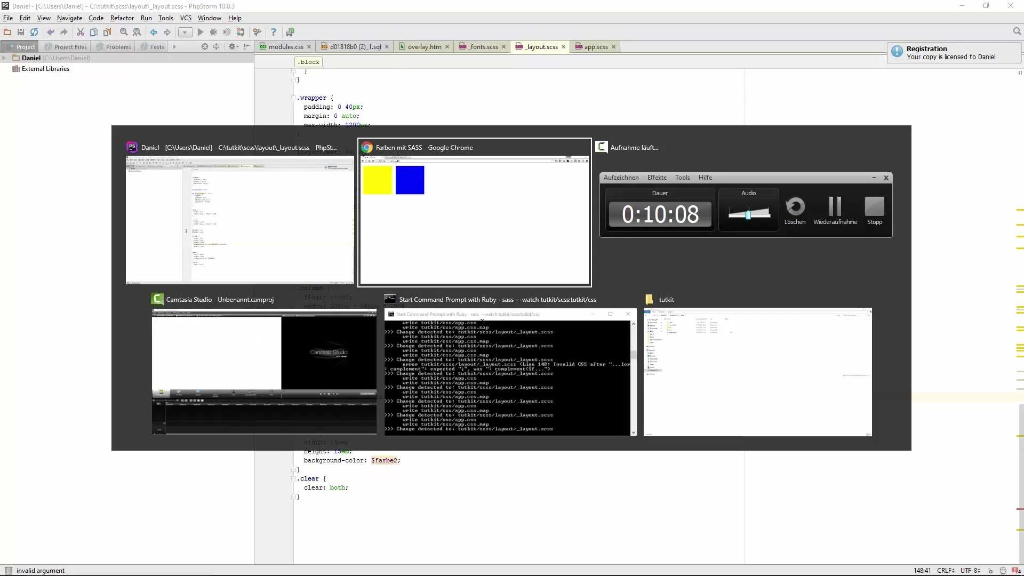This screenshot has height=576, width=1024.
Task: Click the 148:41 cursor position indicator
Action: point(922,570)
